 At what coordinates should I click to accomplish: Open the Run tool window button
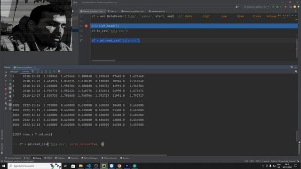tap(27, 158)
